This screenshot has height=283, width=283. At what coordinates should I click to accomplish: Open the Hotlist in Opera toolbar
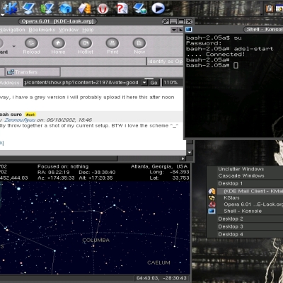pyautogui.click(x=86, y=46)
